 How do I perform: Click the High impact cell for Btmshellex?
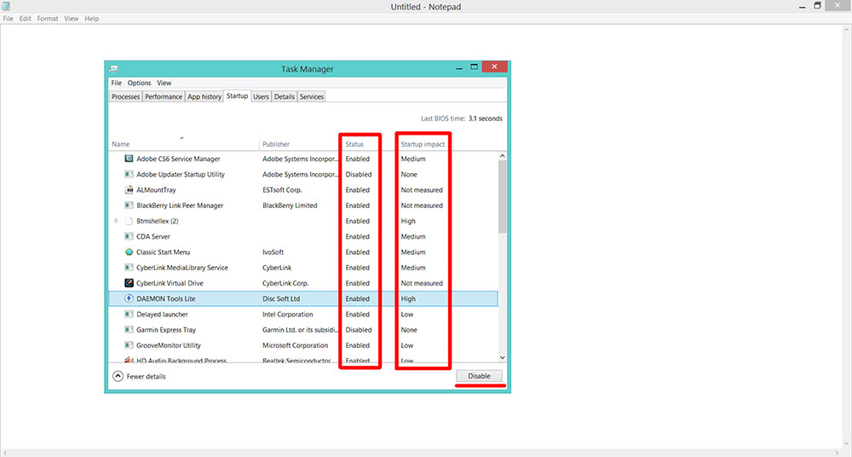(408, 222)
